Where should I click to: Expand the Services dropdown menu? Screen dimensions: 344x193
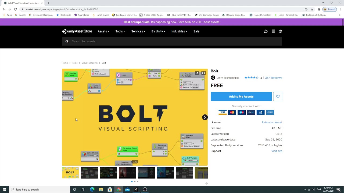pos(138,31)
